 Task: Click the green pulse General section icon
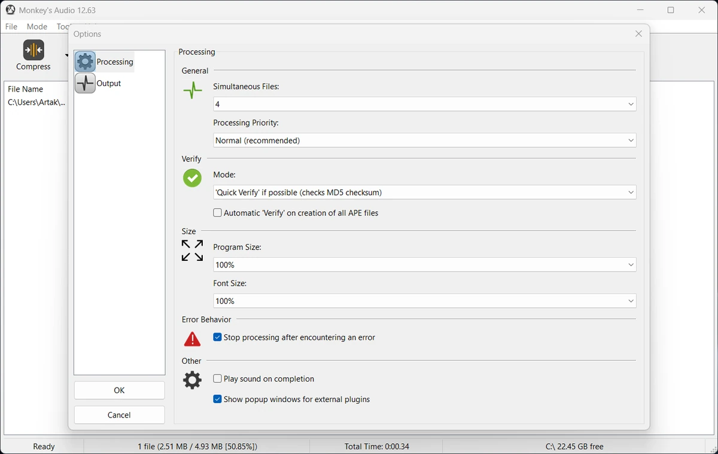(193, 91)
